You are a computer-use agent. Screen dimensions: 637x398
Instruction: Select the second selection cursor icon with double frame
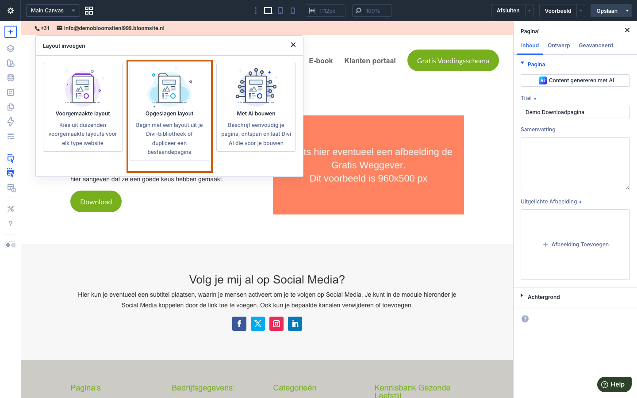11,173
